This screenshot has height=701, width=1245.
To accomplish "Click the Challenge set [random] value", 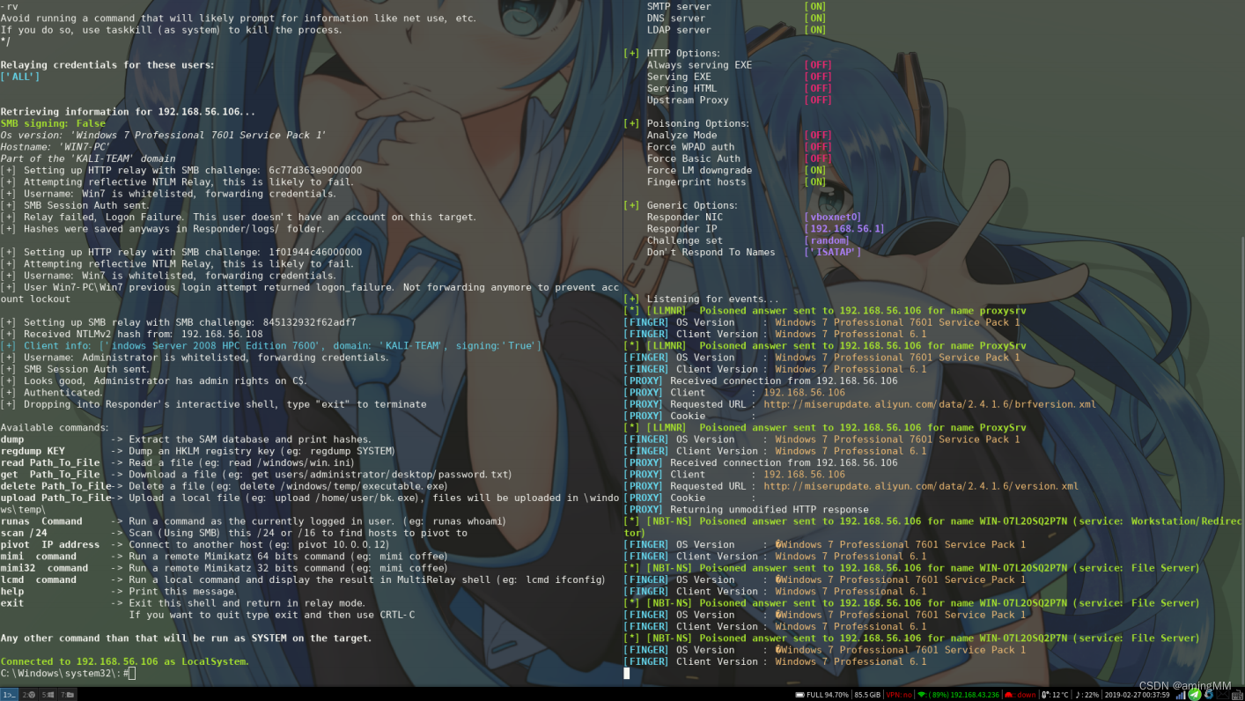I will (828, 240).
